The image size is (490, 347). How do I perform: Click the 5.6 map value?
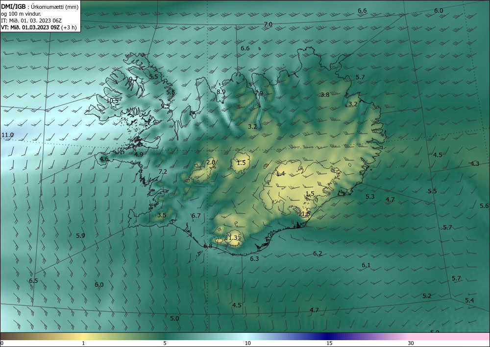(x=484, y=206)
